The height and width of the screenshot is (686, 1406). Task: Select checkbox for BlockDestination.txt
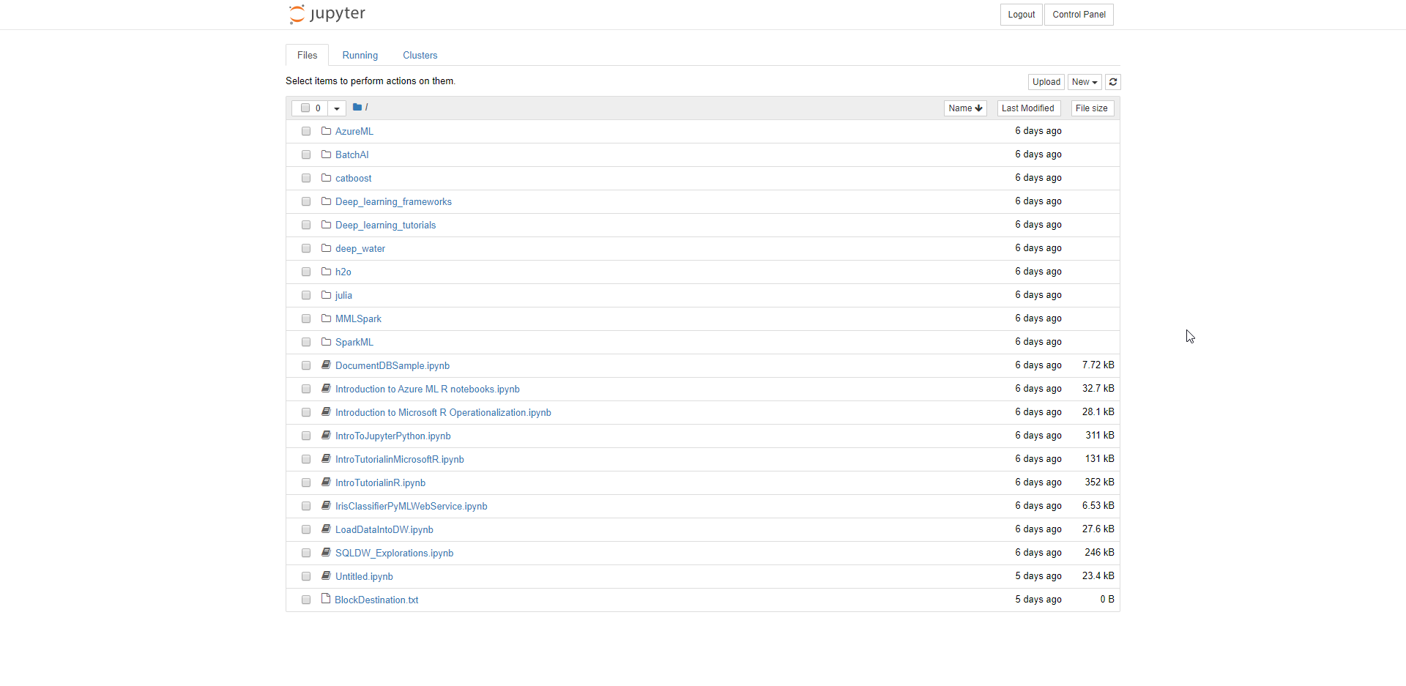click(306, 600)
